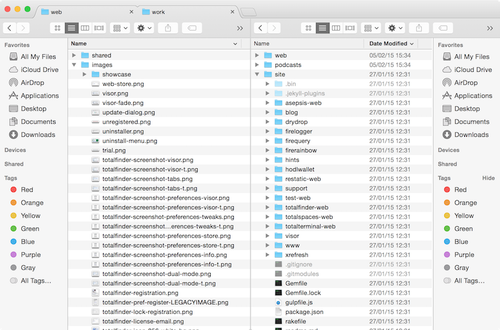Image resolution: width=500 pixels, height=330 pixels.
Task: Select the Red tag in the left sidebar
Action: 27,189
